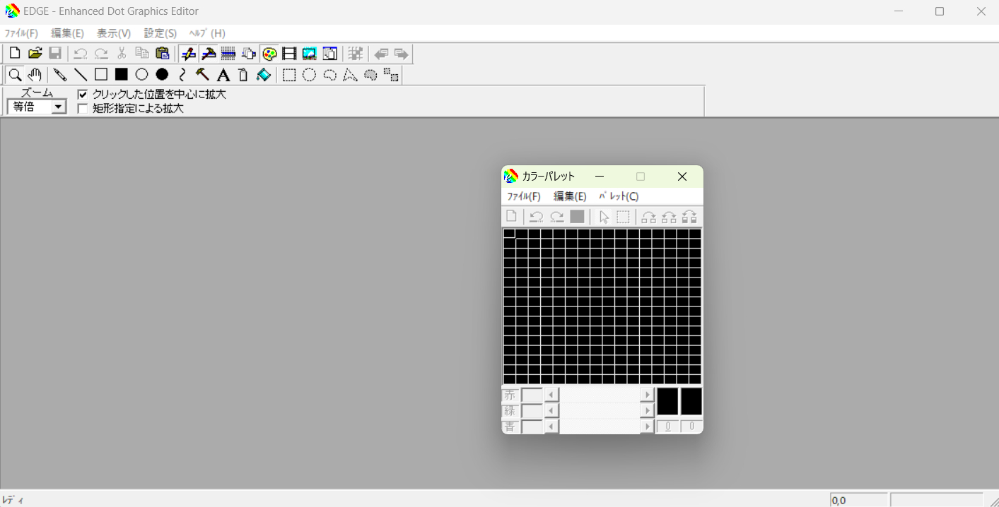Screen dimensions: 999x507
Task: Click the right background color preview box
Action: point(691,402)
